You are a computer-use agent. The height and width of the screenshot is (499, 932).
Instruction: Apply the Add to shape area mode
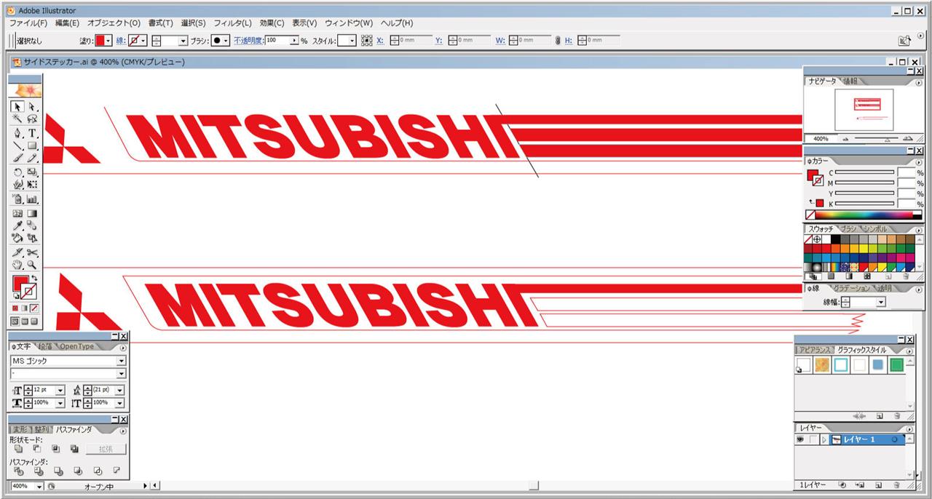pos(19,449)
